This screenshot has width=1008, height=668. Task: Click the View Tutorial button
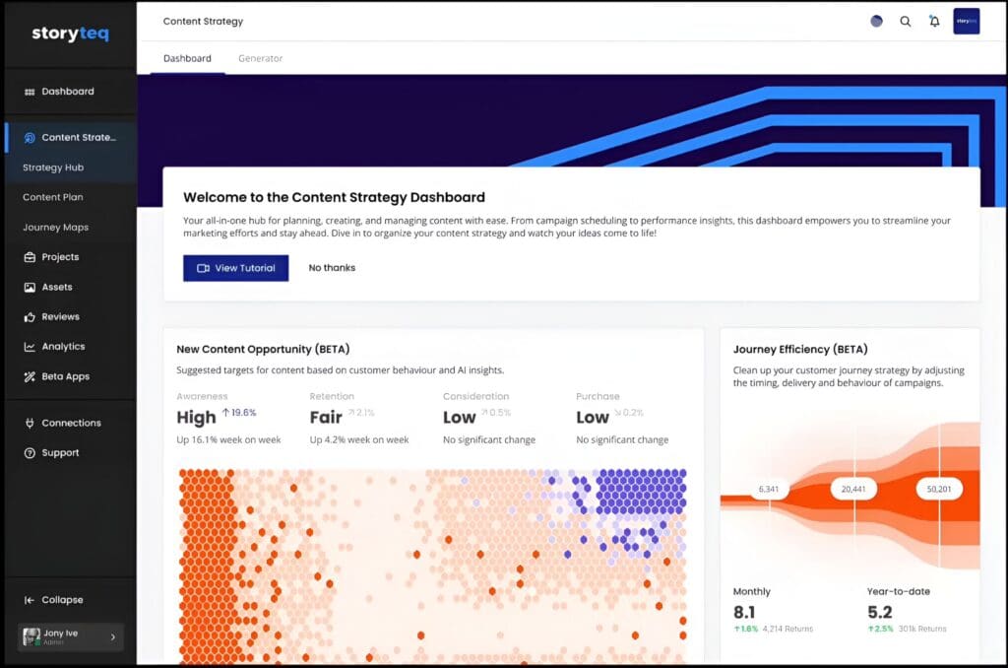pos(236,268)
